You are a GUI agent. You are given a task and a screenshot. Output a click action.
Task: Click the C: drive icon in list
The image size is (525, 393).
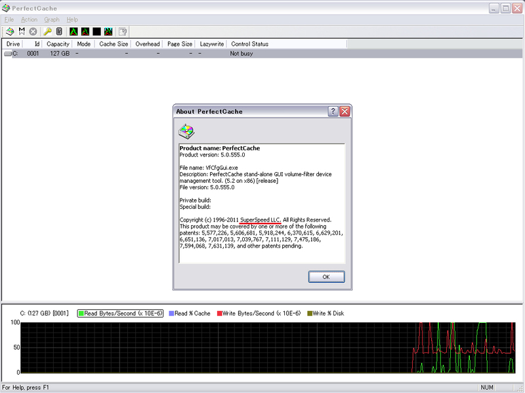pos(8,54)
